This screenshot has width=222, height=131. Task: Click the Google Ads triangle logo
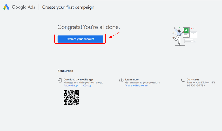point(6,7)
